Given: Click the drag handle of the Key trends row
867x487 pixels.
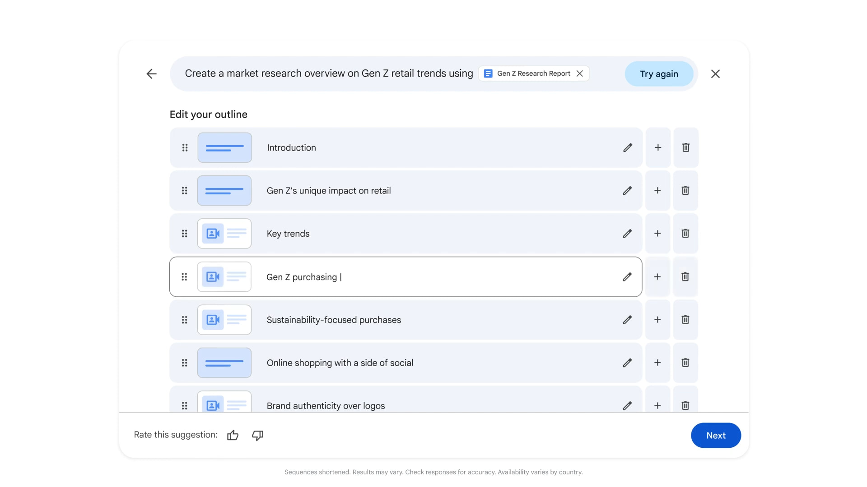Looking at the screenshot, I should [x=184, y=234].
